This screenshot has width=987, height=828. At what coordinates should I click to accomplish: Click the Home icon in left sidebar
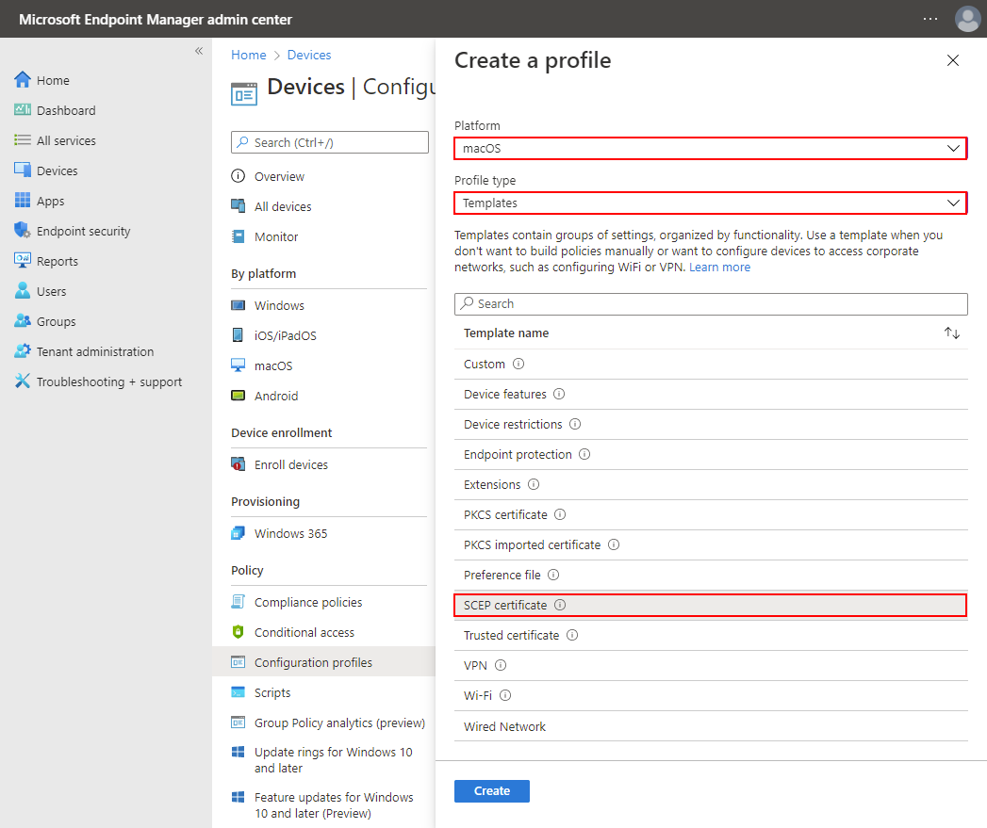pos(23,80)
